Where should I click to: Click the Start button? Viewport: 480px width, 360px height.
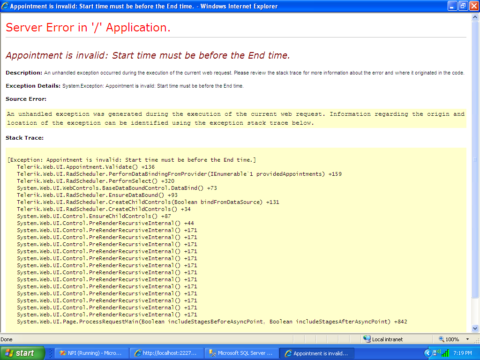(22, 353)
